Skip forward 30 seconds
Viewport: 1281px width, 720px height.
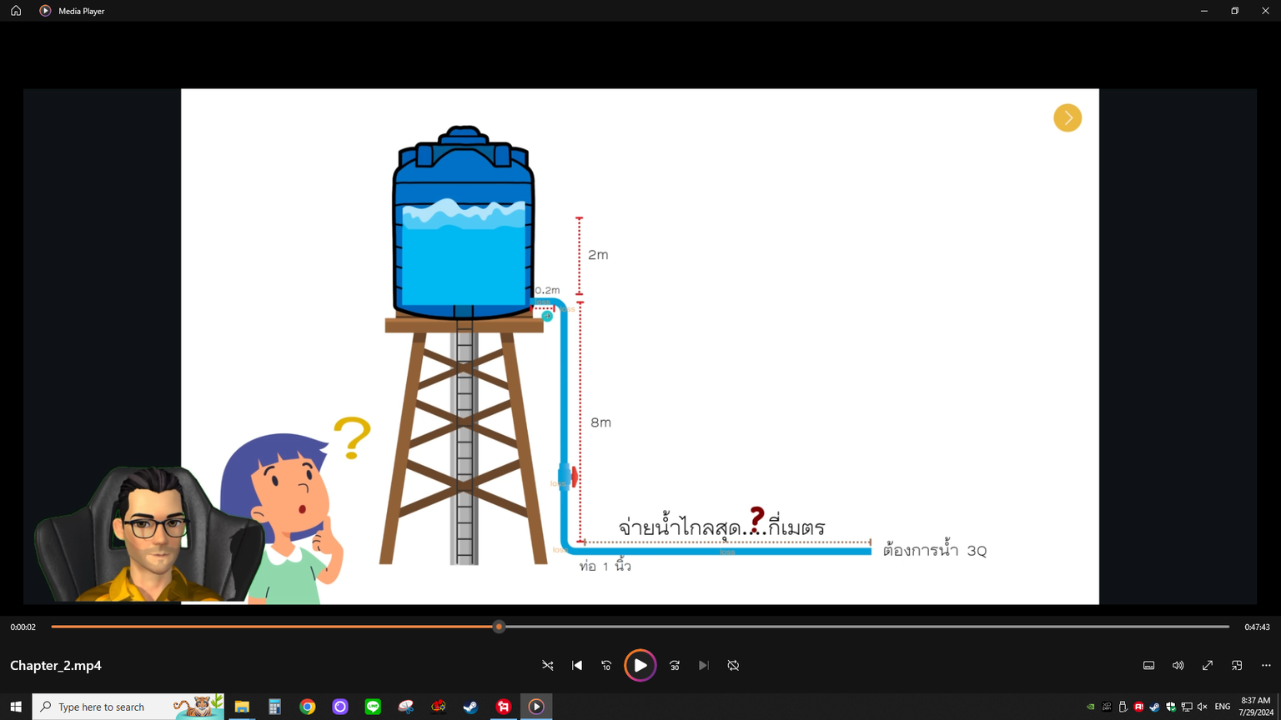coord(675,666)
